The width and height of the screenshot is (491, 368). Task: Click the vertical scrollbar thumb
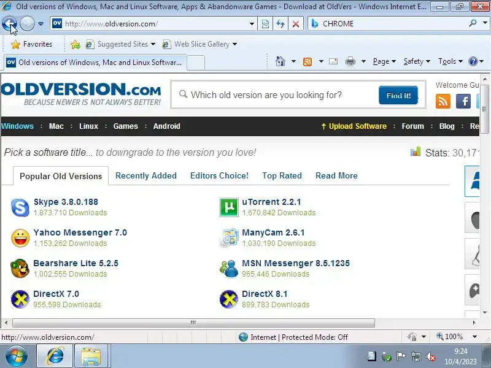tap(484, 109)
